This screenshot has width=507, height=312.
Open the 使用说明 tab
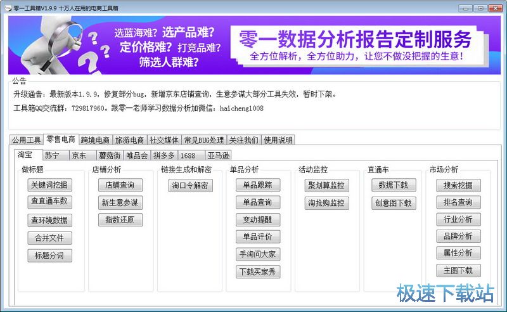click(278, 140)
